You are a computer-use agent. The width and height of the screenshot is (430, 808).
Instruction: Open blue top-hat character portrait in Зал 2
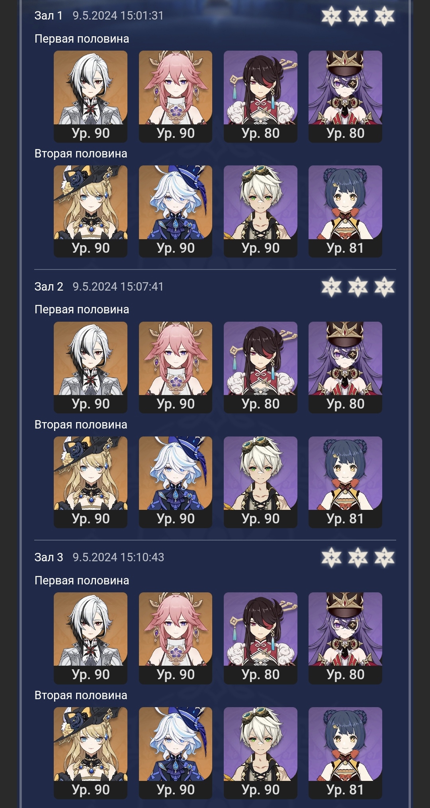(x=175, y=482)
